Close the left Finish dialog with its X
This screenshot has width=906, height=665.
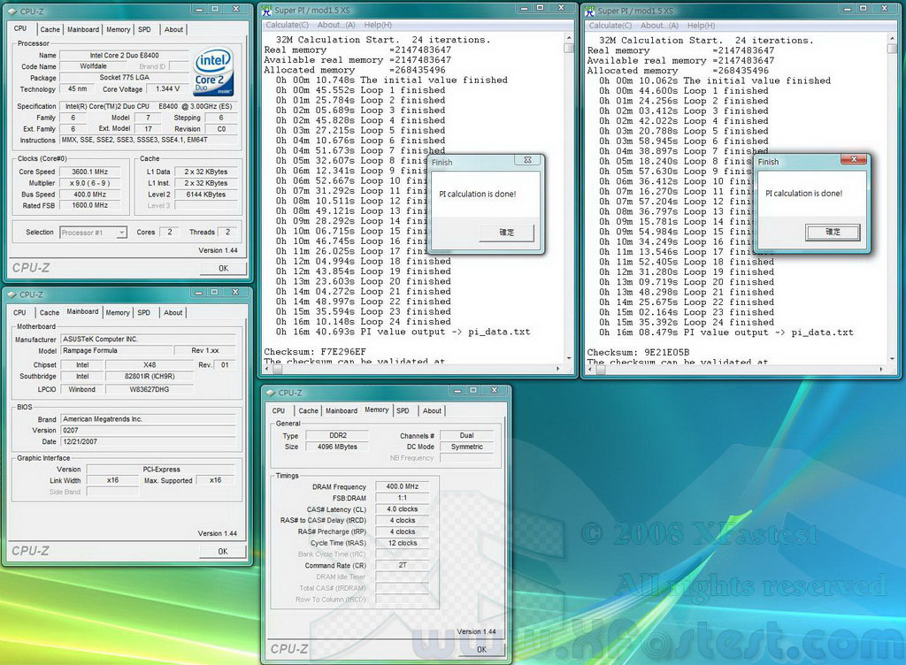tap(527, 160)
